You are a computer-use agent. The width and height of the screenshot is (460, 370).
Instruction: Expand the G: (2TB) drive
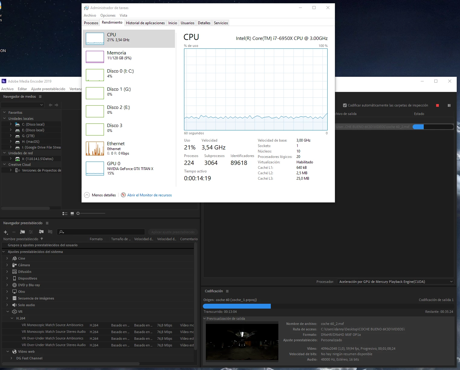(11, 136)
